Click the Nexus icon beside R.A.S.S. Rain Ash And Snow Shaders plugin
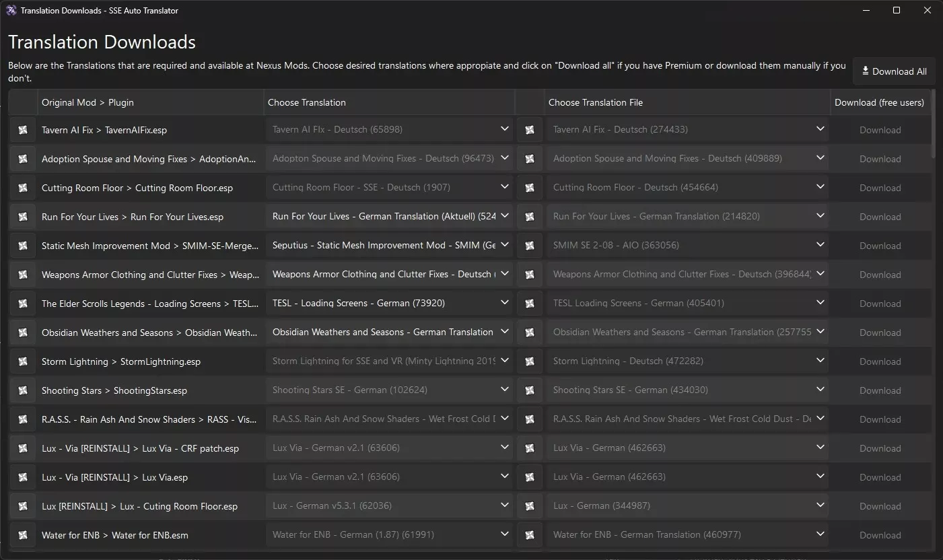943x560 pixels. click(23, 419)
